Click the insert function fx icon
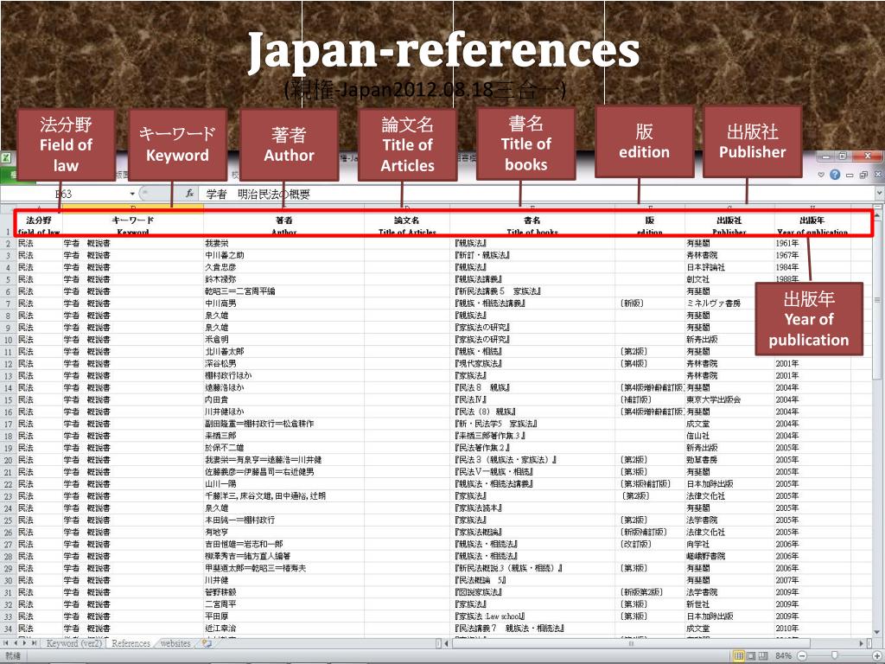The height and width of the screenshot is (664, 885). 189,194
